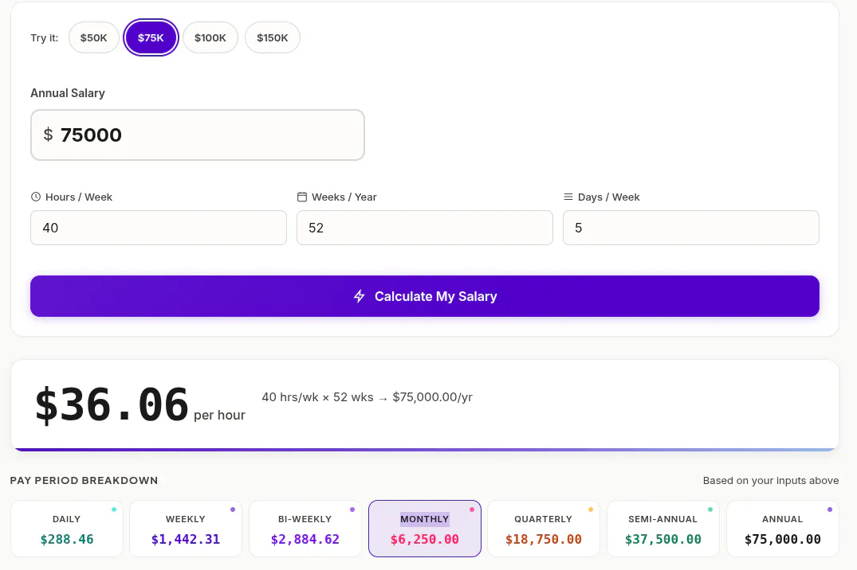This screenshot has height=570, width=857.
Task: Click the calendar icon beside Weeks / Year
Action: coord(301,197)
